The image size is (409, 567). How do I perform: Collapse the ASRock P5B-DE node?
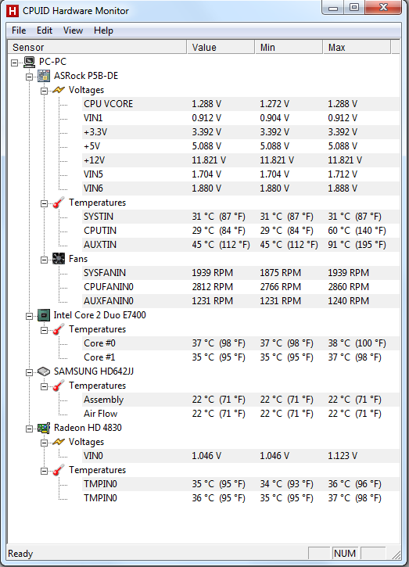[29, 77]
